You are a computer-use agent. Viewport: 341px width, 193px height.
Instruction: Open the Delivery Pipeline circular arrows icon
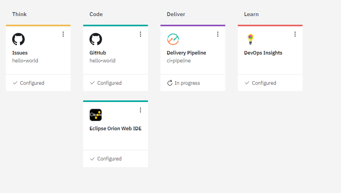pos(173,39)
